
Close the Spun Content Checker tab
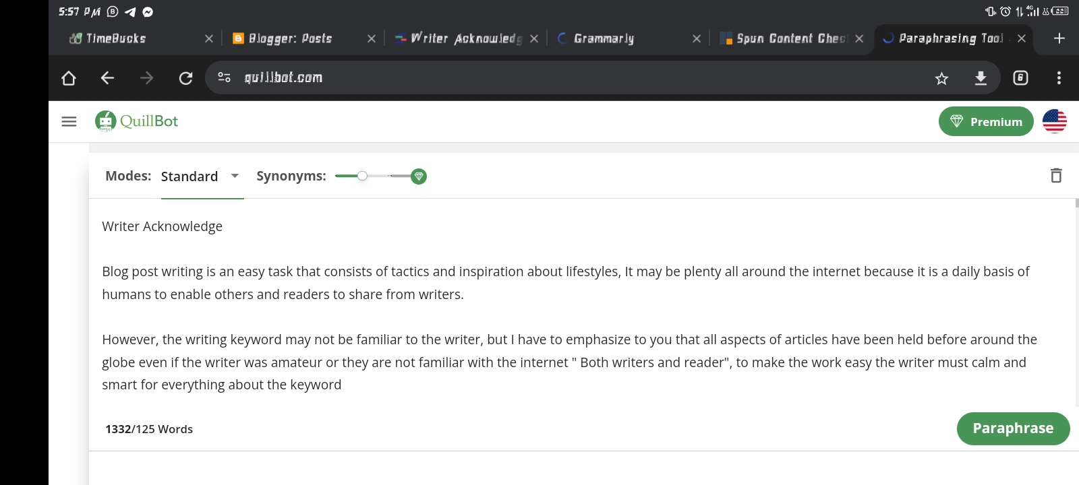click(858, 38)
